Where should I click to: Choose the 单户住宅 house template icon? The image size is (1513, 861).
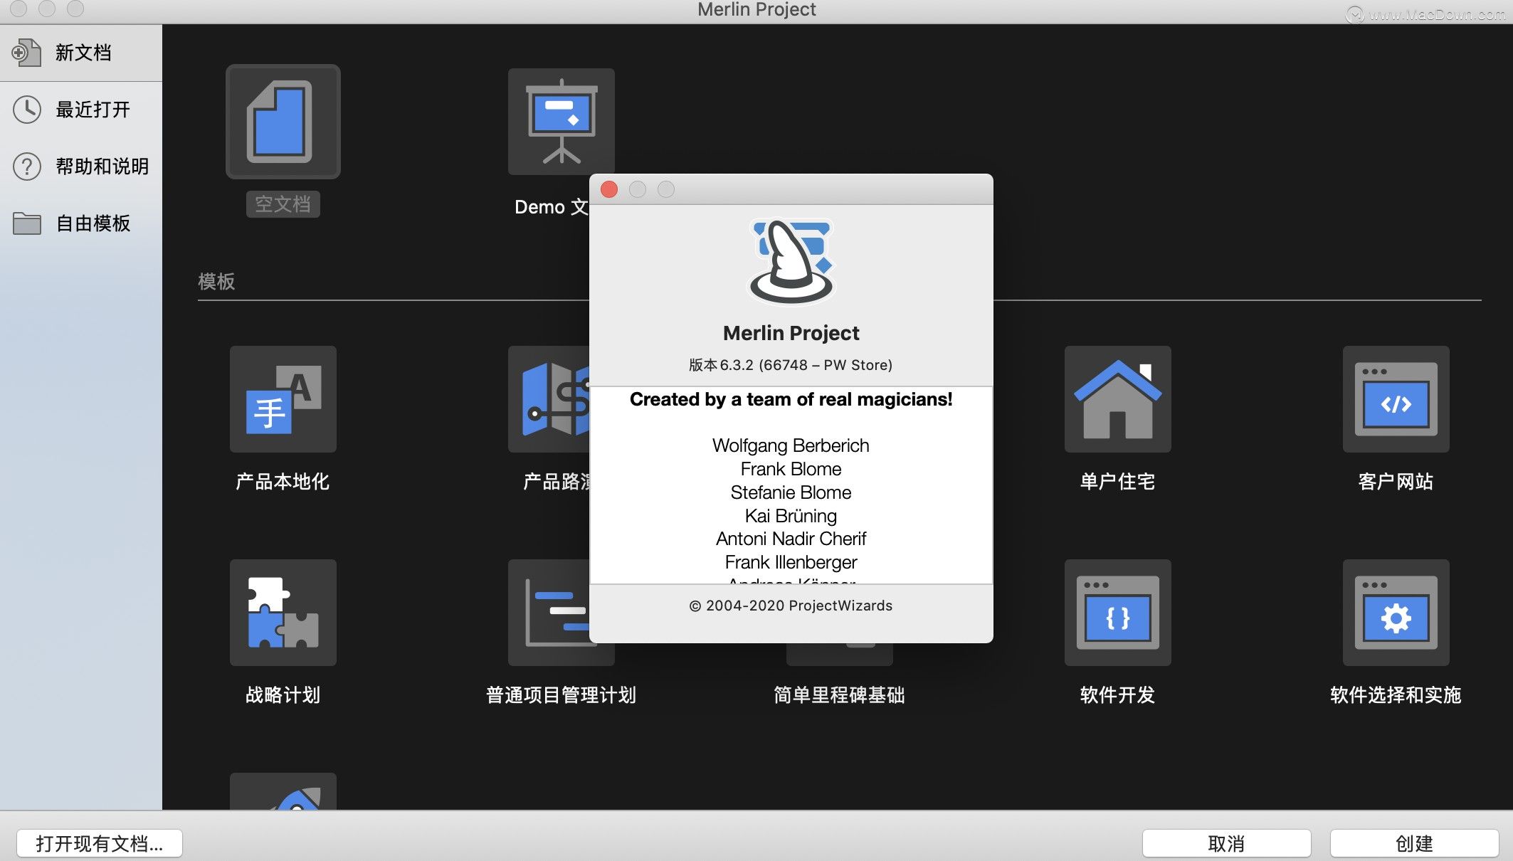pos(1118,399)
